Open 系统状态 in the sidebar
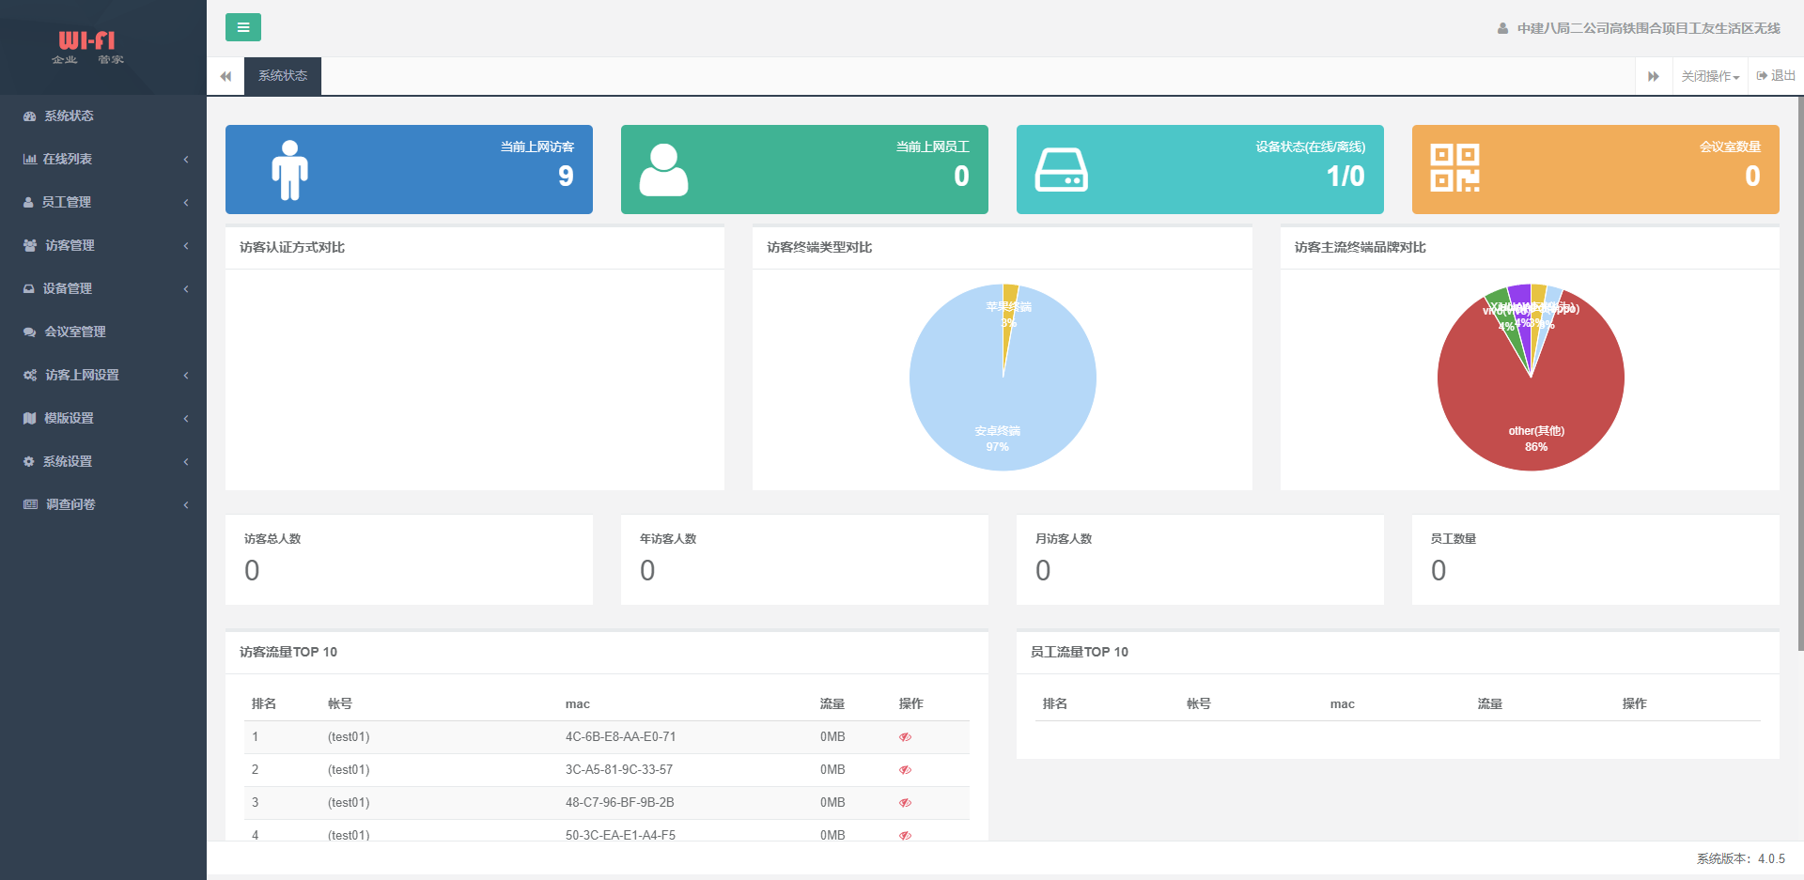The height and width of the screenshot is (880, 1804). point(103,116)
